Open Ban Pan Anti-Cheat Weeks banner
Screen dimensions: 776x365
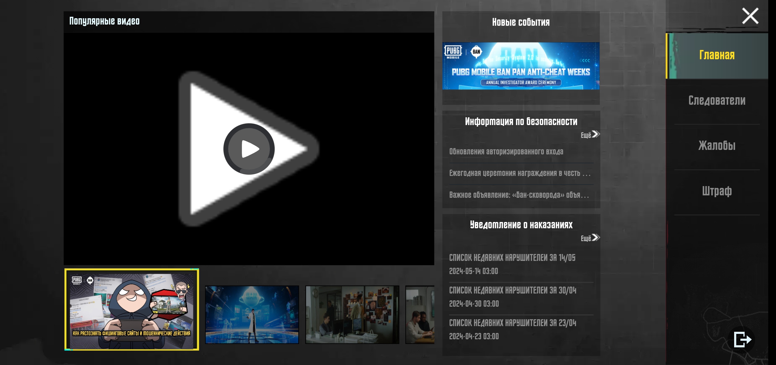coord(521,66)
